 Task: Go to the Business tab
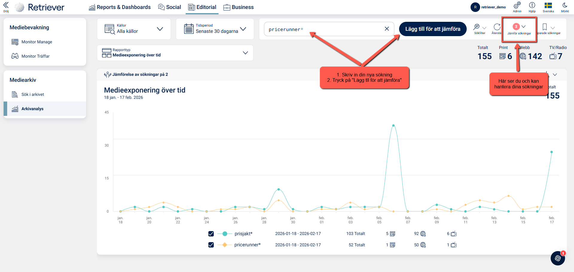pos(239,7)
